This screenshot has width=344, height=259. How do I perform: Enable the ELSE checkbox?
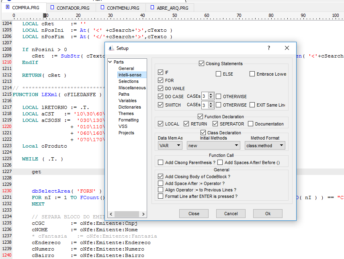(219, 74)
